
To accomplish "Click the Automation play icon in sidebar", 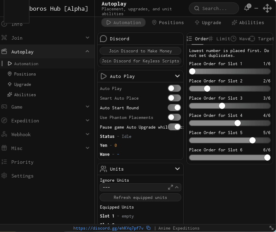I will point(10,63).
